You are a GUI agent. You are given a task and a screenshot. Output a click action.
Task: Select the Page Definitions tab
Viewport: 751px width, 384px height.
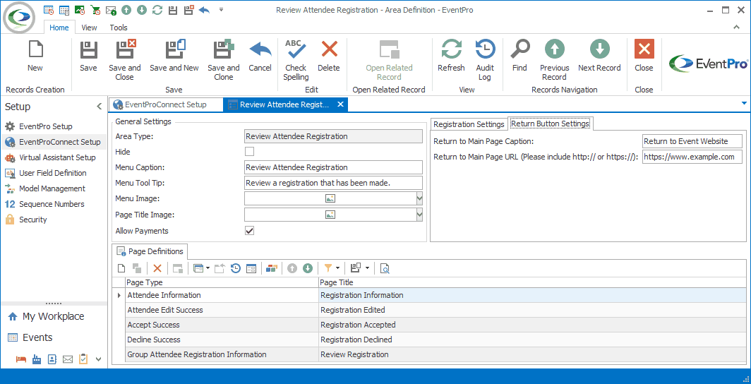click(150, 251)
